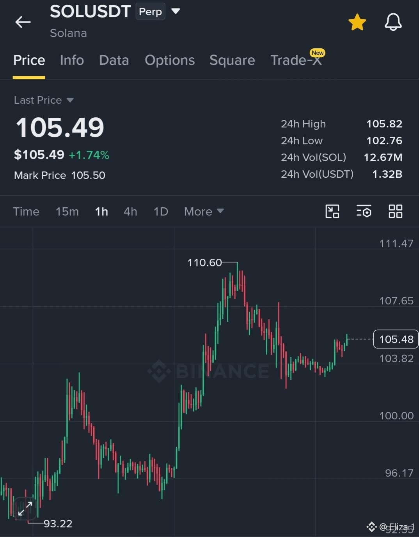The image size is (419, 537).
Task: Click the 24h Vol(SOL) value 12.67M
Action: [383, 157]
